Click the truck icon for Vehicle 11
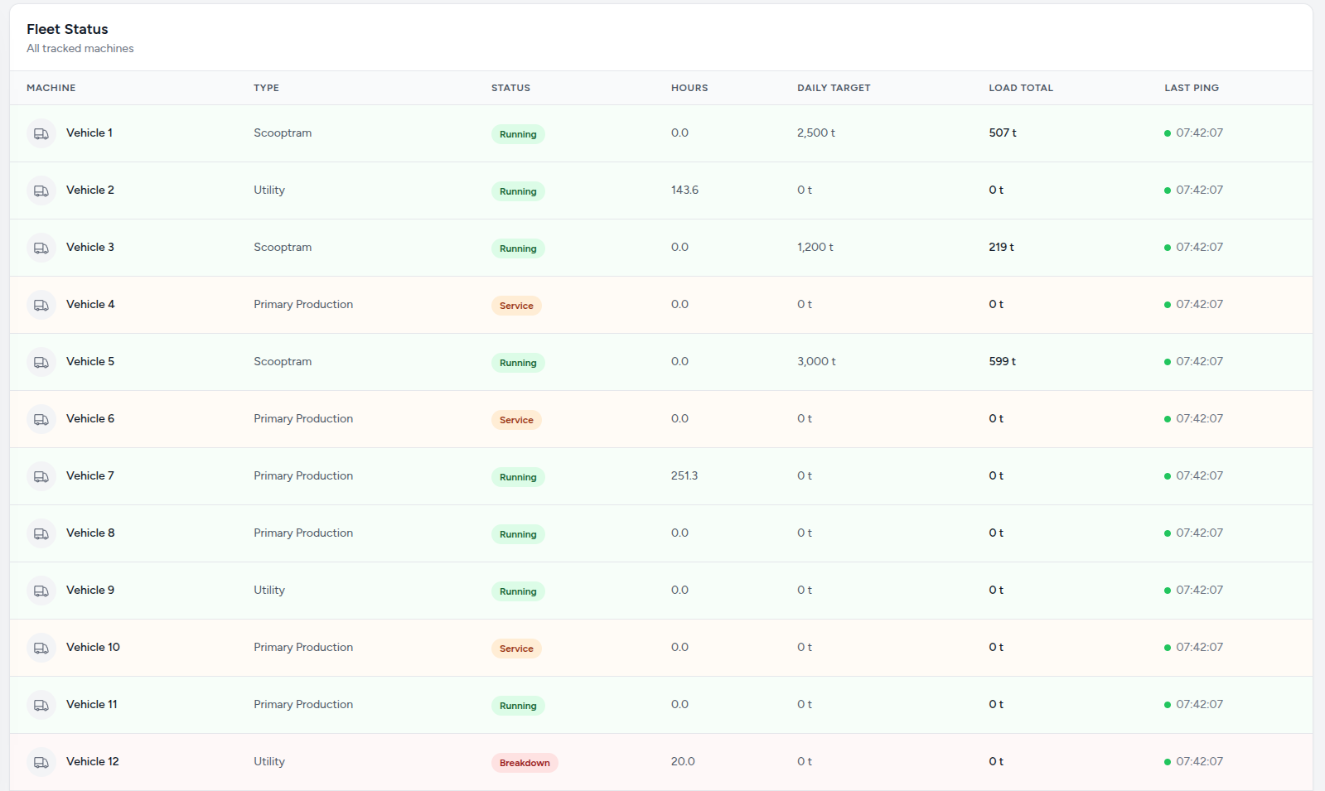The image size is (1325, 791). click(x=41, y=705)
